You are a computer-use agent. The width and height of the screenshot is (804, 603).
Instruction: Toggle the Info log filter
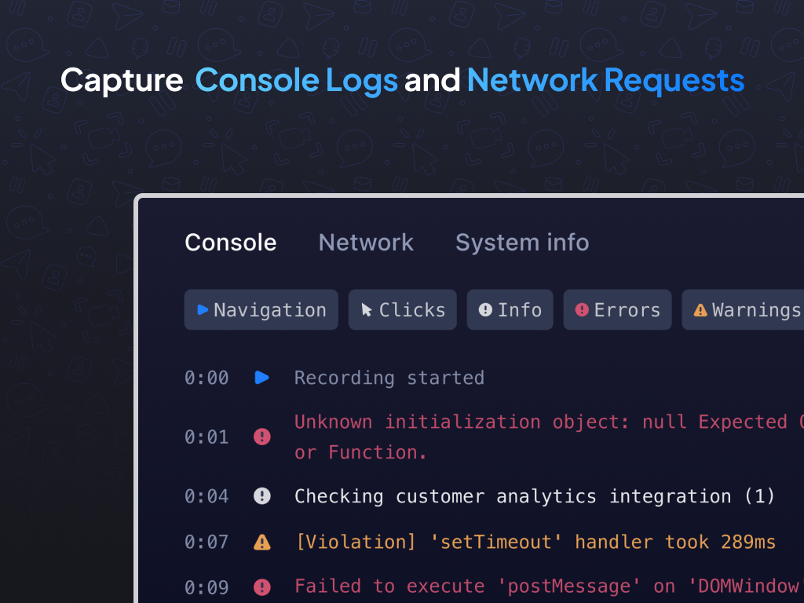[x=510, y=310]
